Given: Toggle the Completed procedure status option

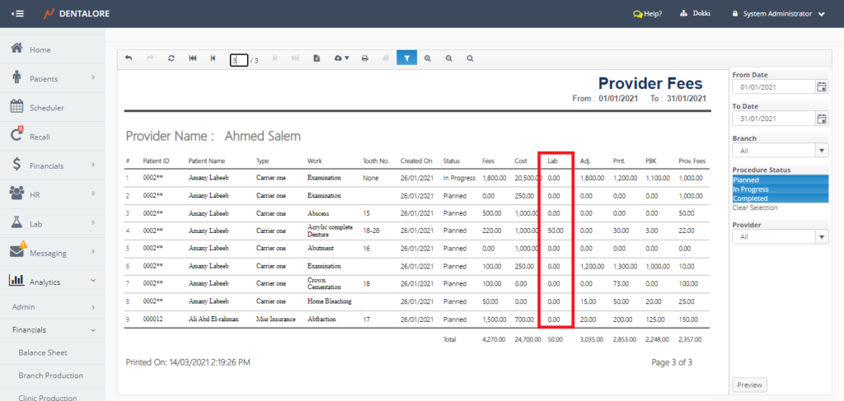Looking at the screenshot, I should click(779, 198).
